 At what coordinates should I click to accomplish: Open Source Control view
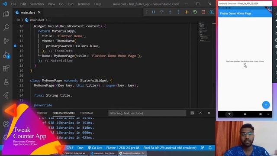(6, 41)
